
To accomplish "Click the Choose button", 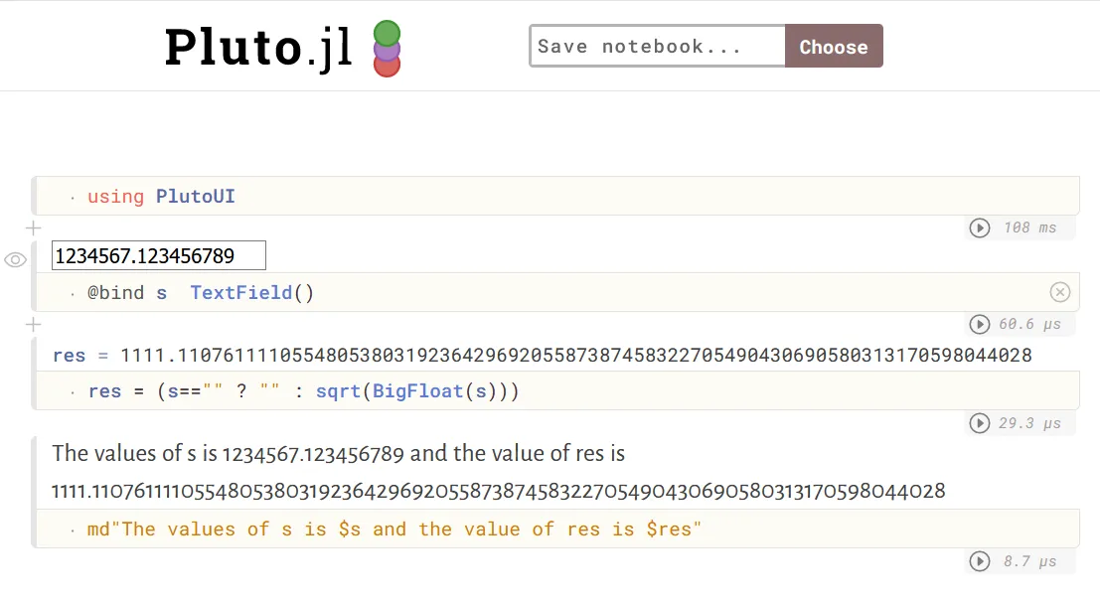I will coord(833,47).
